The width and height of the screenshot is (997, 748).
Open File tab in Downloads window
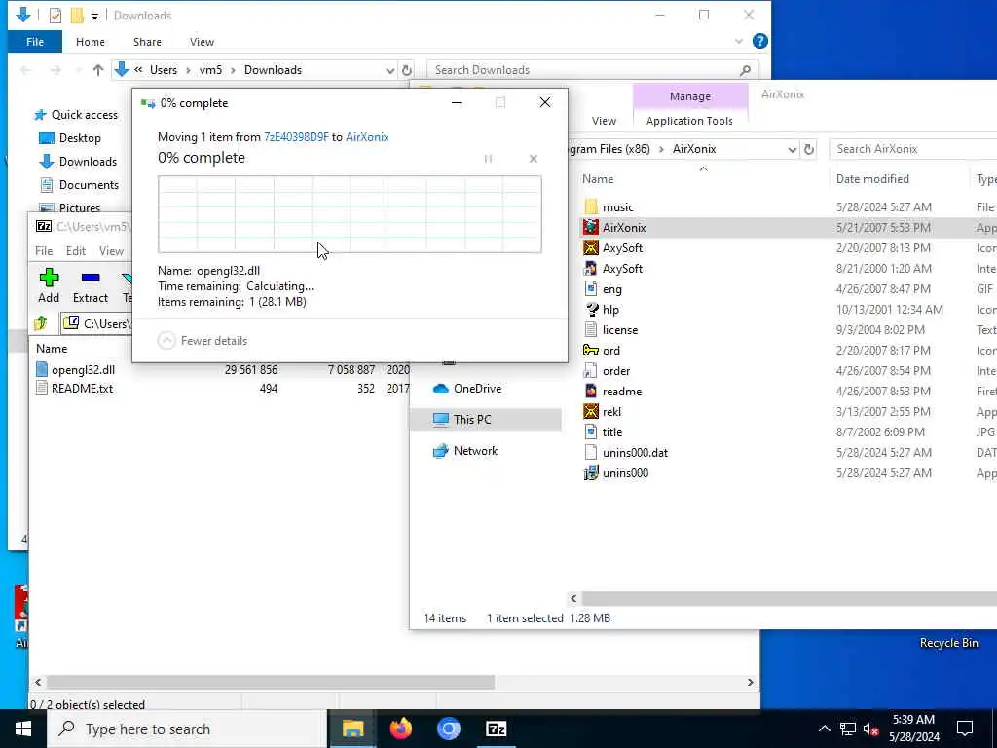click(x=35, y=41)
